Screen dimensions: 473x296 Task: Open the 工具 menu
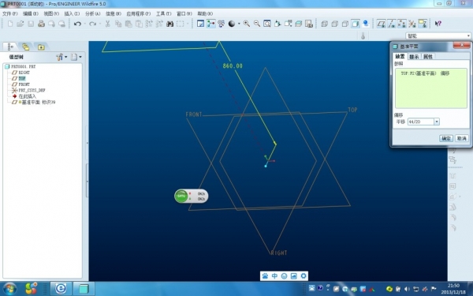coord(163,13)
